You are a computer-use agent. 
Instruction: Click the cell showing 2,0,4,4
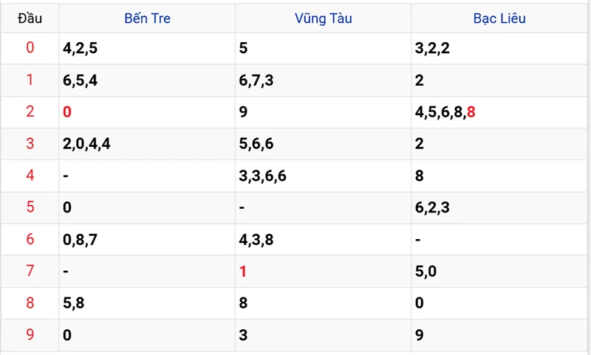pos(86,144)
